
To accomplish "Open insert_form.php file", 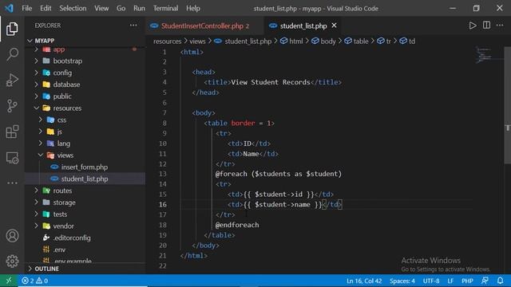I will click(x=85, y=167).
